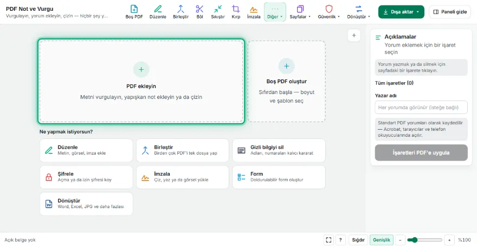This screenshot has width=477, height=247.
Task: Click the merge icon on Birleştir card
Action: (145, 150)
